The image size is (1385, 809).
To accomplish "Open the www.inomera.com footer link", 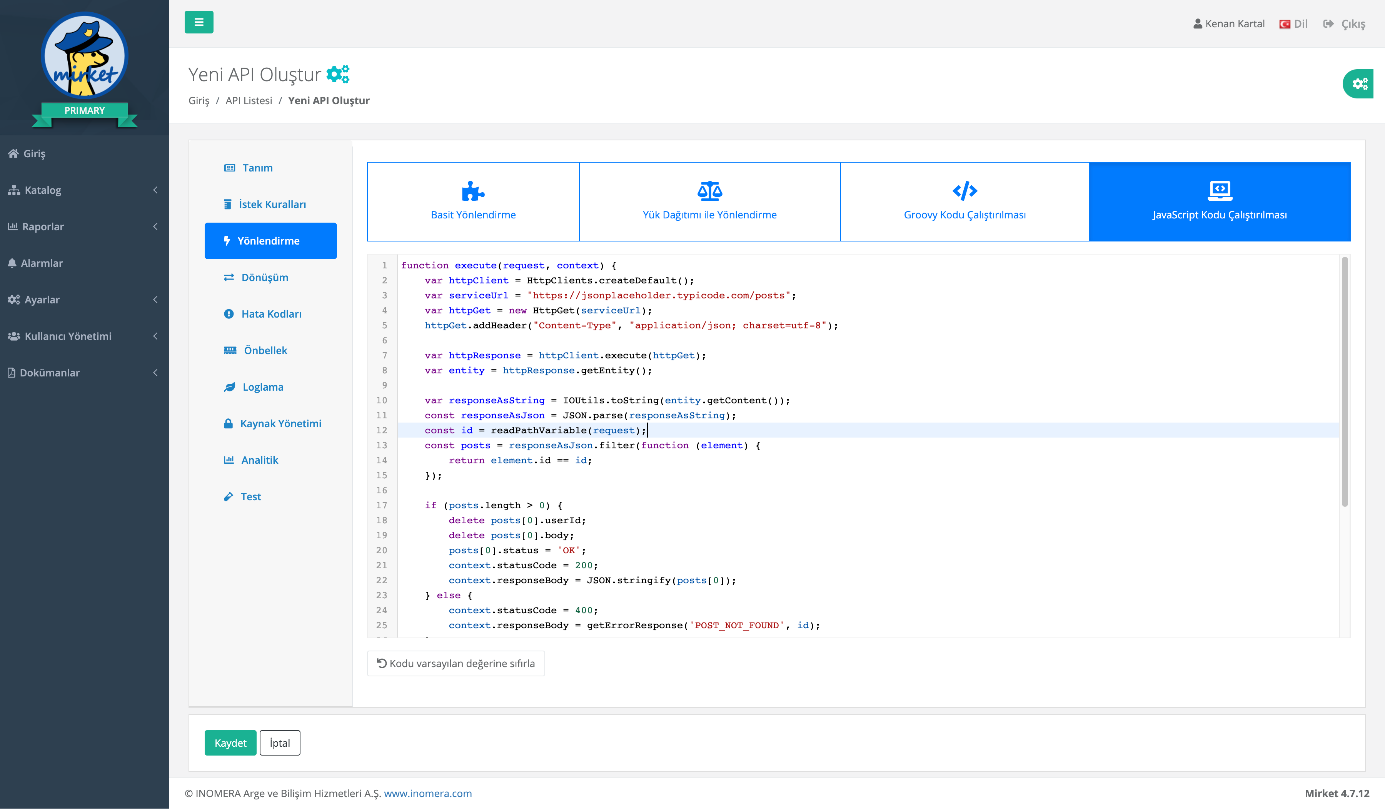I will (x=427, y=793).
